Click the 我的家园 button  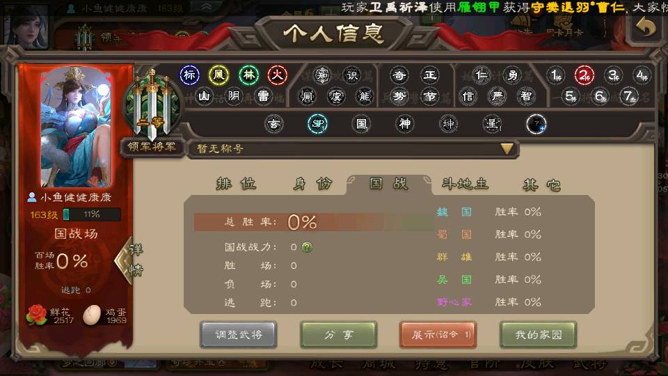pyautogui.click(x=539, y=335)
